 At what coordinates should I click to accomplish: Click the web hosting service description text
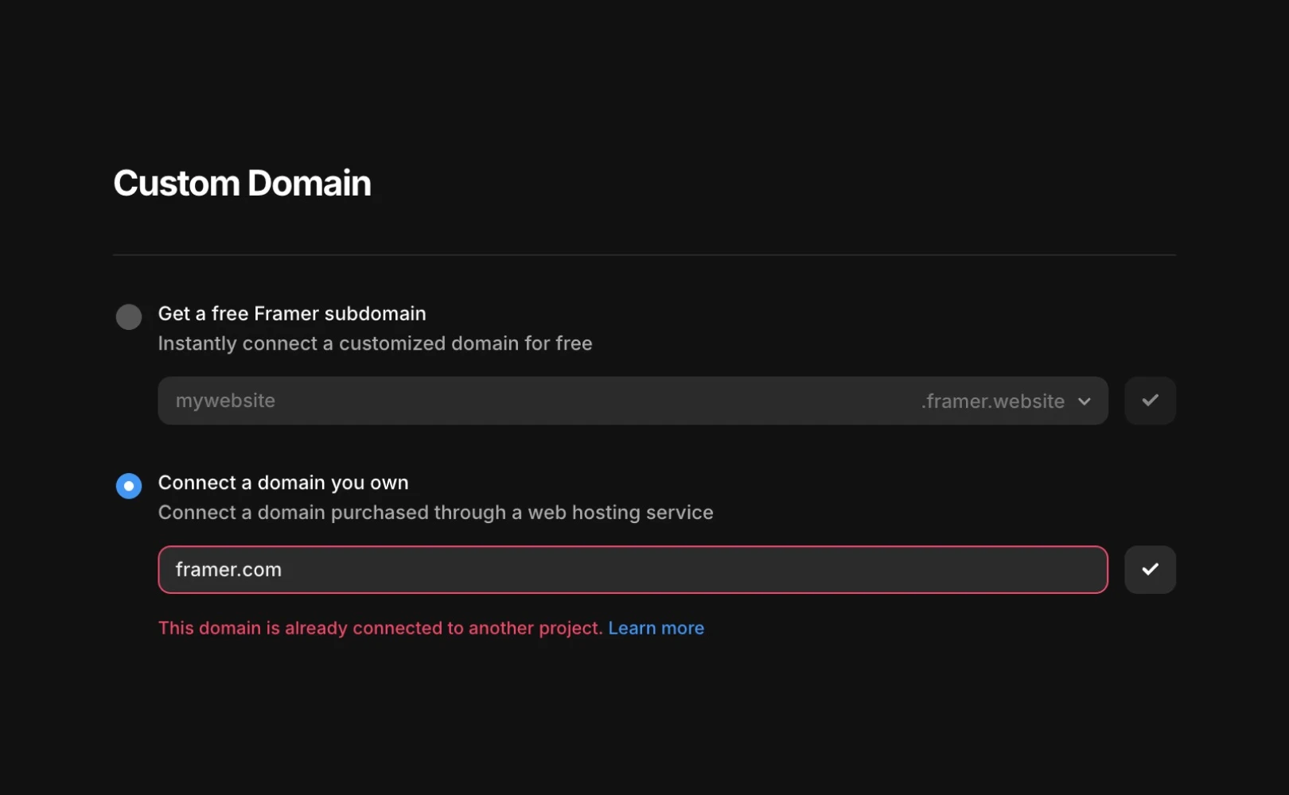435,513
